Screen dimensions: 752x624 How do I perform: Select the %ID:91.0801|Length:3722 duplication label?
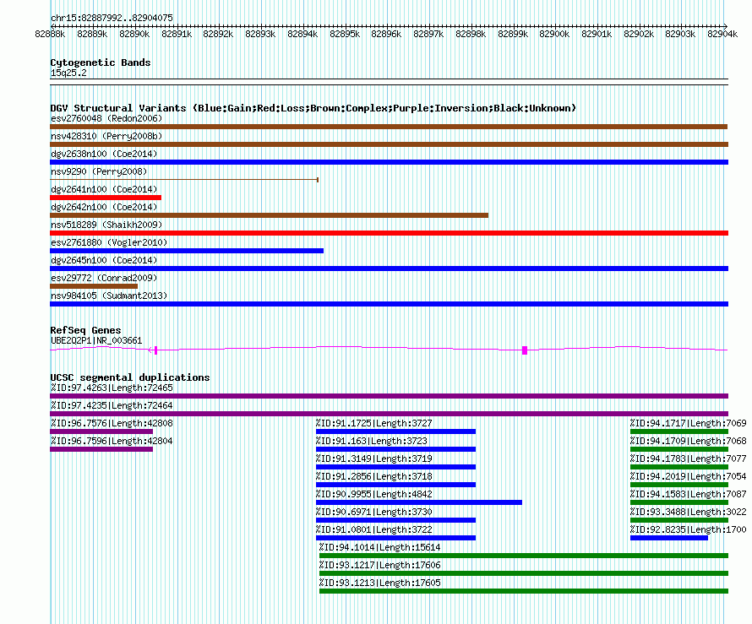[x=374, y=529]
